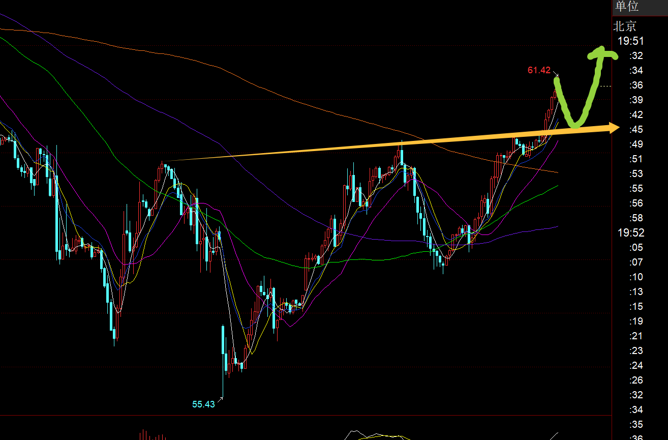Screen dimensions: 668x440
Task: Choose the :07 row under 19:52
Action: [636, 262]
